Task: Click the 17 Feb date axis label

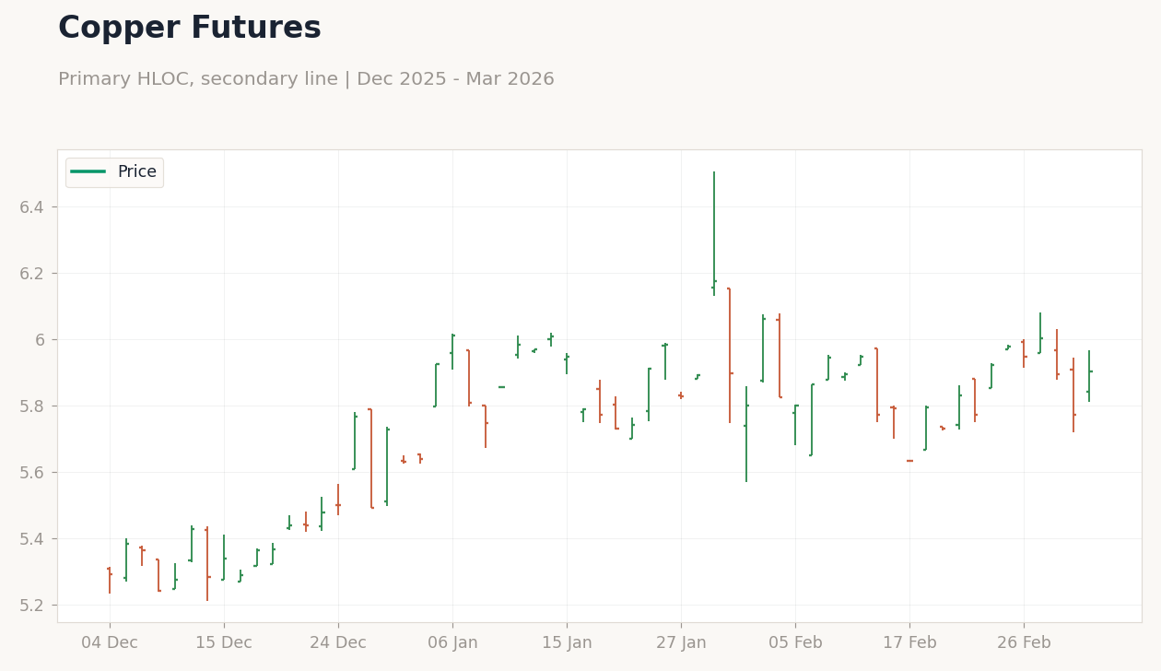Action: click(909, 643)
